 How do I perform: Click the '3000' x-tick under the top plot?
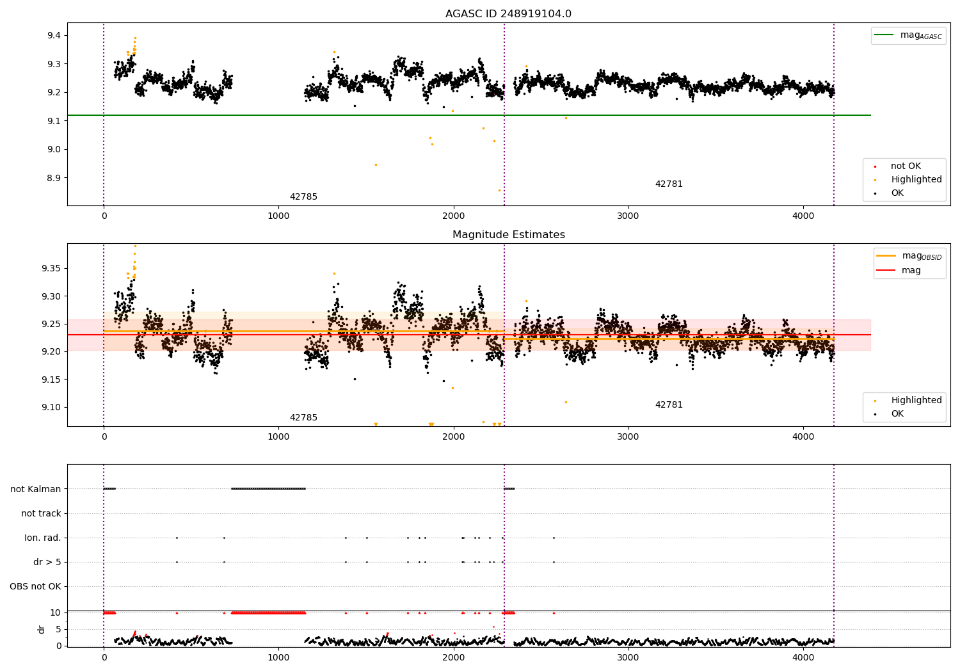628,216
